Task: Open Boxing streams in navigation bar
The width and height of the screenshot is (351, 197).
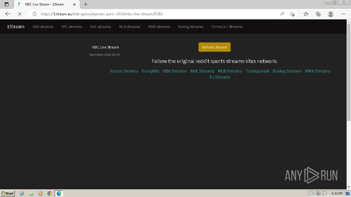Action: pyautogui.click(x=191, y=27)
